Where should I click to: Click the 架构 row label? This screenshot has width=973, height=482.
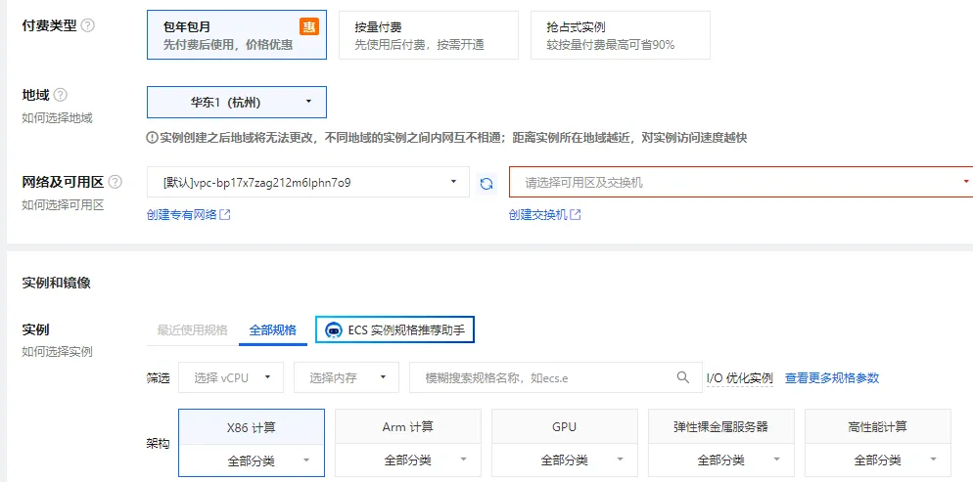pyautogui.click(x=158, y=444)
